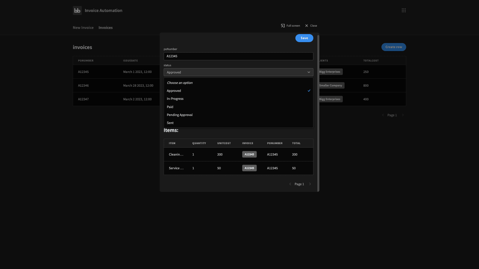Select the In-Progress status option
The height and width of the screenshot is (269, 479).
click(238, 99)
